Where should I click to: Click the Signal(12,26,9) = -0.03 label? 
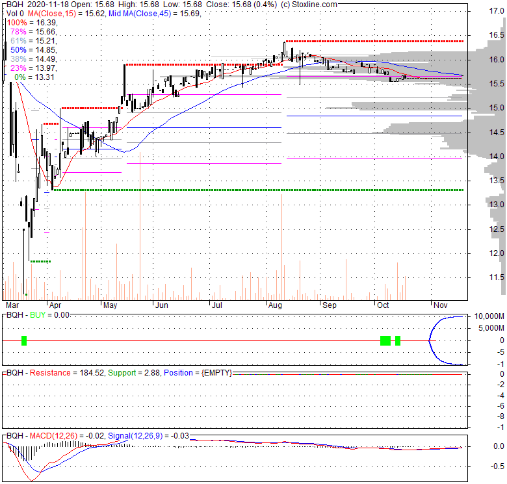click(148, 436)
